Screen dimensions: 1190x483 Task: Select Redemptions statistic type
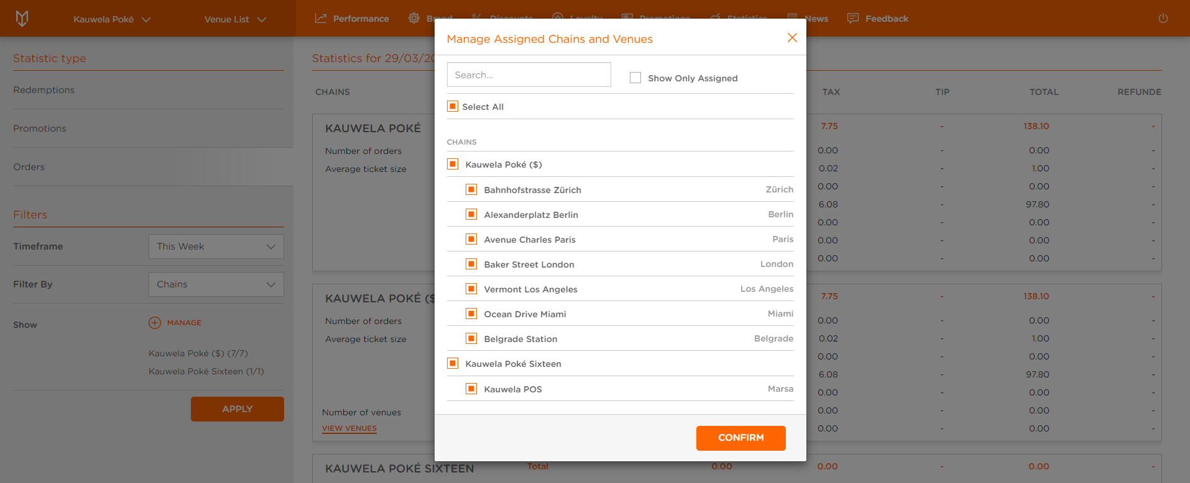click(44, 90)
